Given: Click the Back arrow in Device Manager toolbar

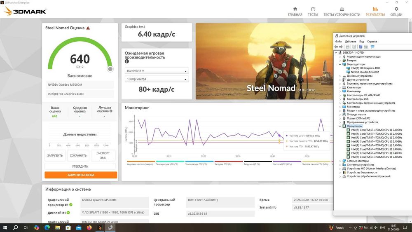Looking at the screenshot, I should point(336,47).
